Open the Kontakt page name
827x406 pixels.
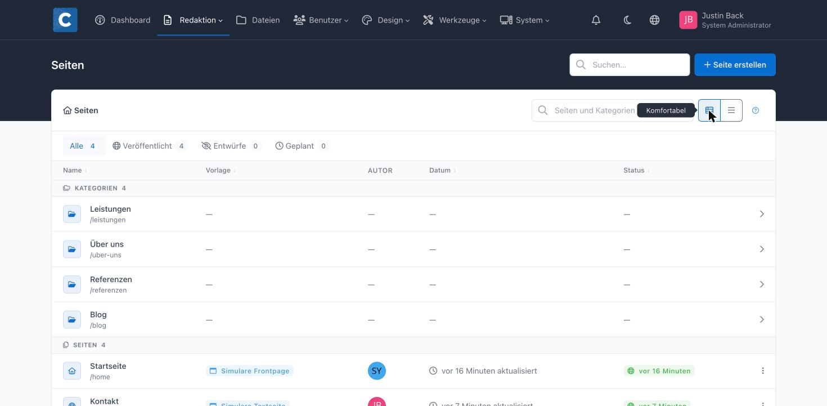pos(104,401)
